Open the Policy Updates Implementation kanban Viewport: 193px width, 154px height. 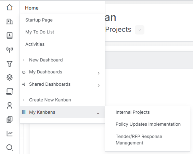pyautogui.click(x=148, y=124)
